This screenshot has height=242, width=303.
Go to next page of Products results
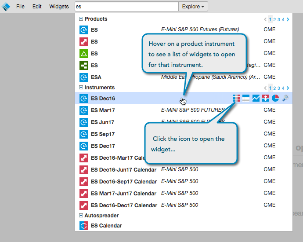(x=288, y=19)
